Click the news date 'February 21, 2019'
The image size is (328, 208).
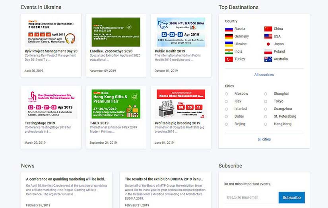(x=137, y=205)
